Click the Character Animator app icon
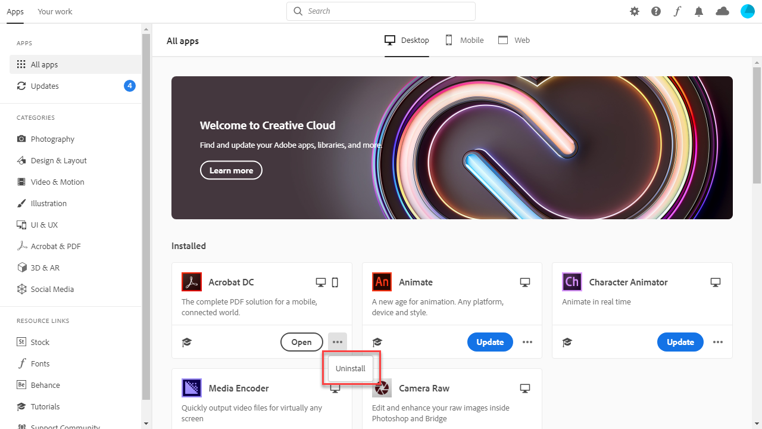 pyautogui.click(x=572, y=282)
